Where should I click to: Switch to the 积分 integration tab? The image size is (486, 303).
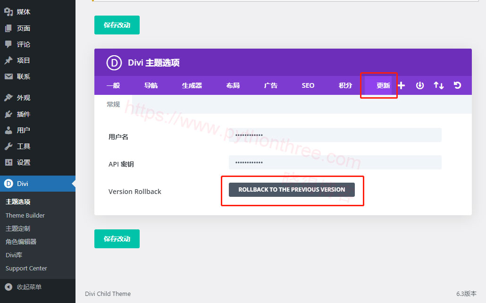coord(345,85)
